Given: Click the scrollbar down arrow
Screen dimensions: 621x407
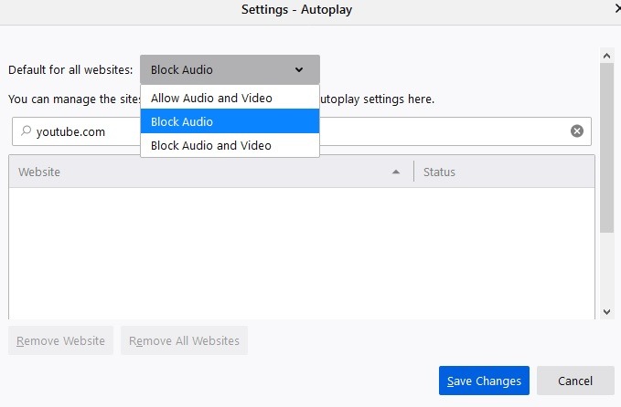Looking at the screenshot, I should point(606,312).
